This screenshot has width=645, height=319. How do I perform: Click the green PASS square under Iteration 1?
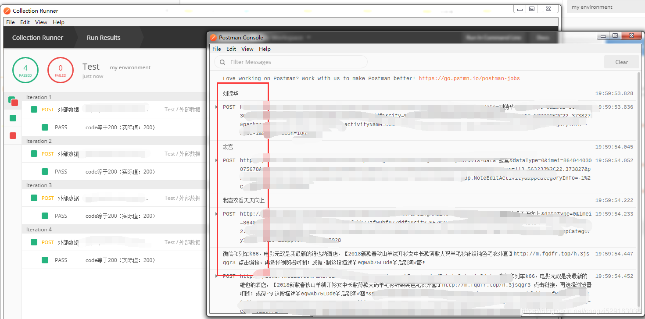(x=45, y=128)
